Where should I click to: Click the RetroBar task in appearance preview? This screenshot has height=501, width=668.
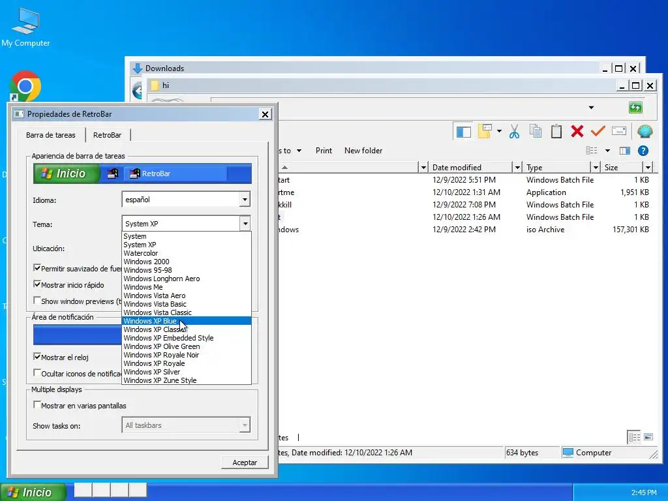(x=175, y=174)
